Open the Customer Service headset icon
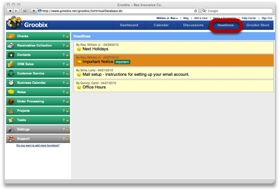280x191 pixels. click(x=11, y=73)
